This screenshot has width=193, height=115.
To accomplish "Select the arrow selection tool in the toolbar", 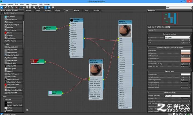I will click(x=2, y=8).
